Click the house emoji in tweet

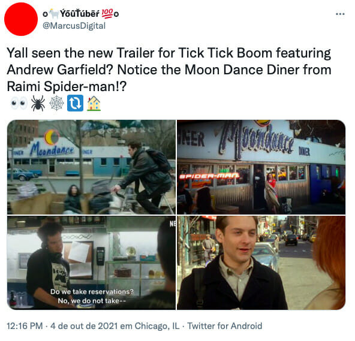point(94,103)
